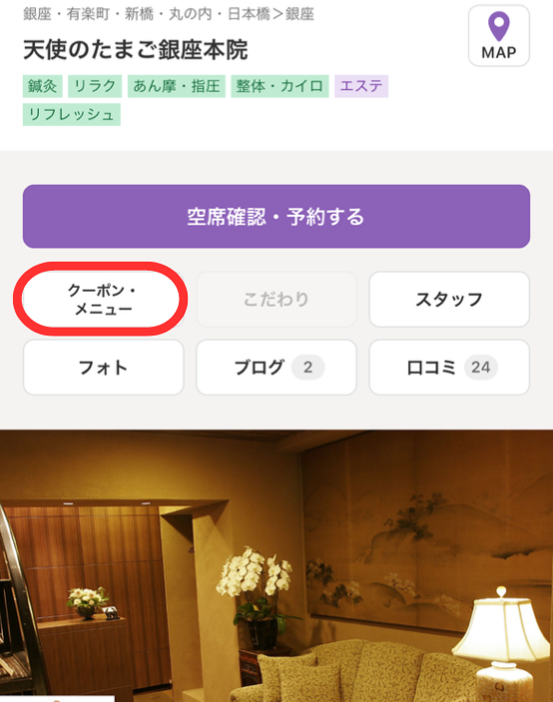This screenshot has height=702, width=553.
Task: Select the こだわり tab
Action: click(x=276, y=299)
